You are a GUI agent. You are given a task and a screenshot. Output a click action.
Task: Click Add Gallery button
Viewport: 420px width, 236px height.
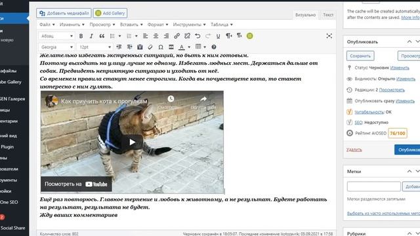[110, 13]
